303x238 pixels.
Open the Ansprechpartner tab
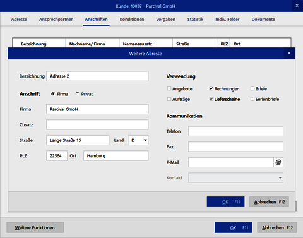[56, 20]
